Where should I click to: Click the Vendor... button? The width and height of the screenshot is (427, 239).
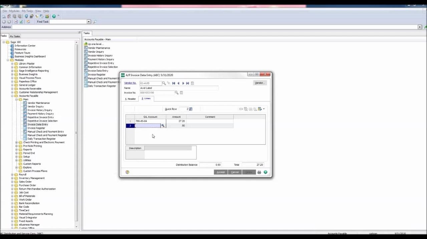pyautogui.click(x=260, y=83)
